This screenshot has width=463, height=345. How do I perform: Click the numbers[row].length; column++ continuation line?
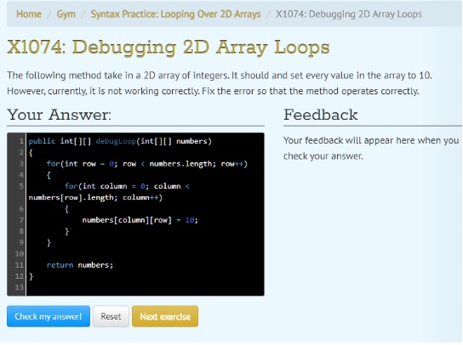(x=95, y=197)
